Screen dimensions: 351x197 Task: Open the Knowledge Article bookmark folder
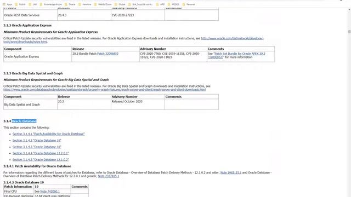(50, 4)
